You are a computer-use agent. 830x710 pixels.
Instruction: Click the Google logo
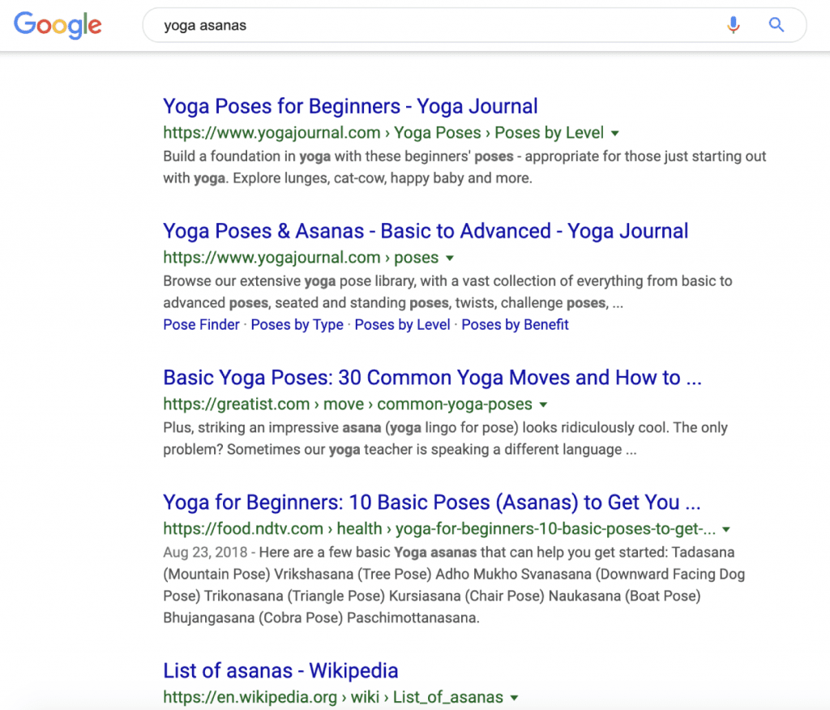click(x=58, y=25)
